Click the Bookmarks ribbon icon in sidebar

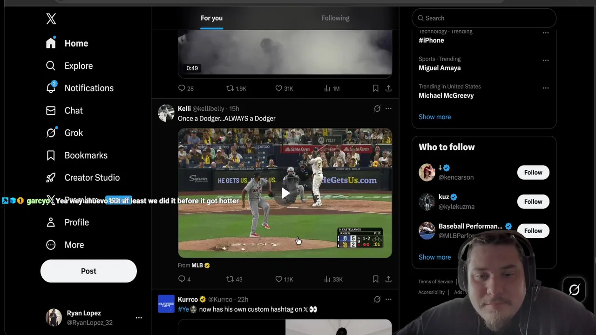click(x=51, y=155)
